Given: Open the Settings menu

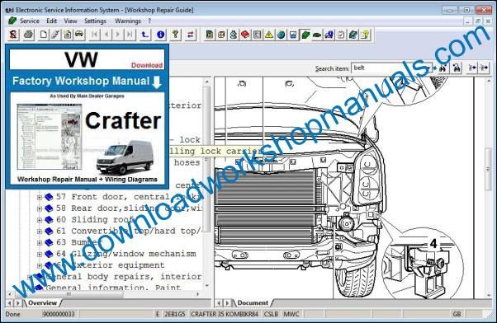Looking at the screenshot, I should click(x=95, y=21).
